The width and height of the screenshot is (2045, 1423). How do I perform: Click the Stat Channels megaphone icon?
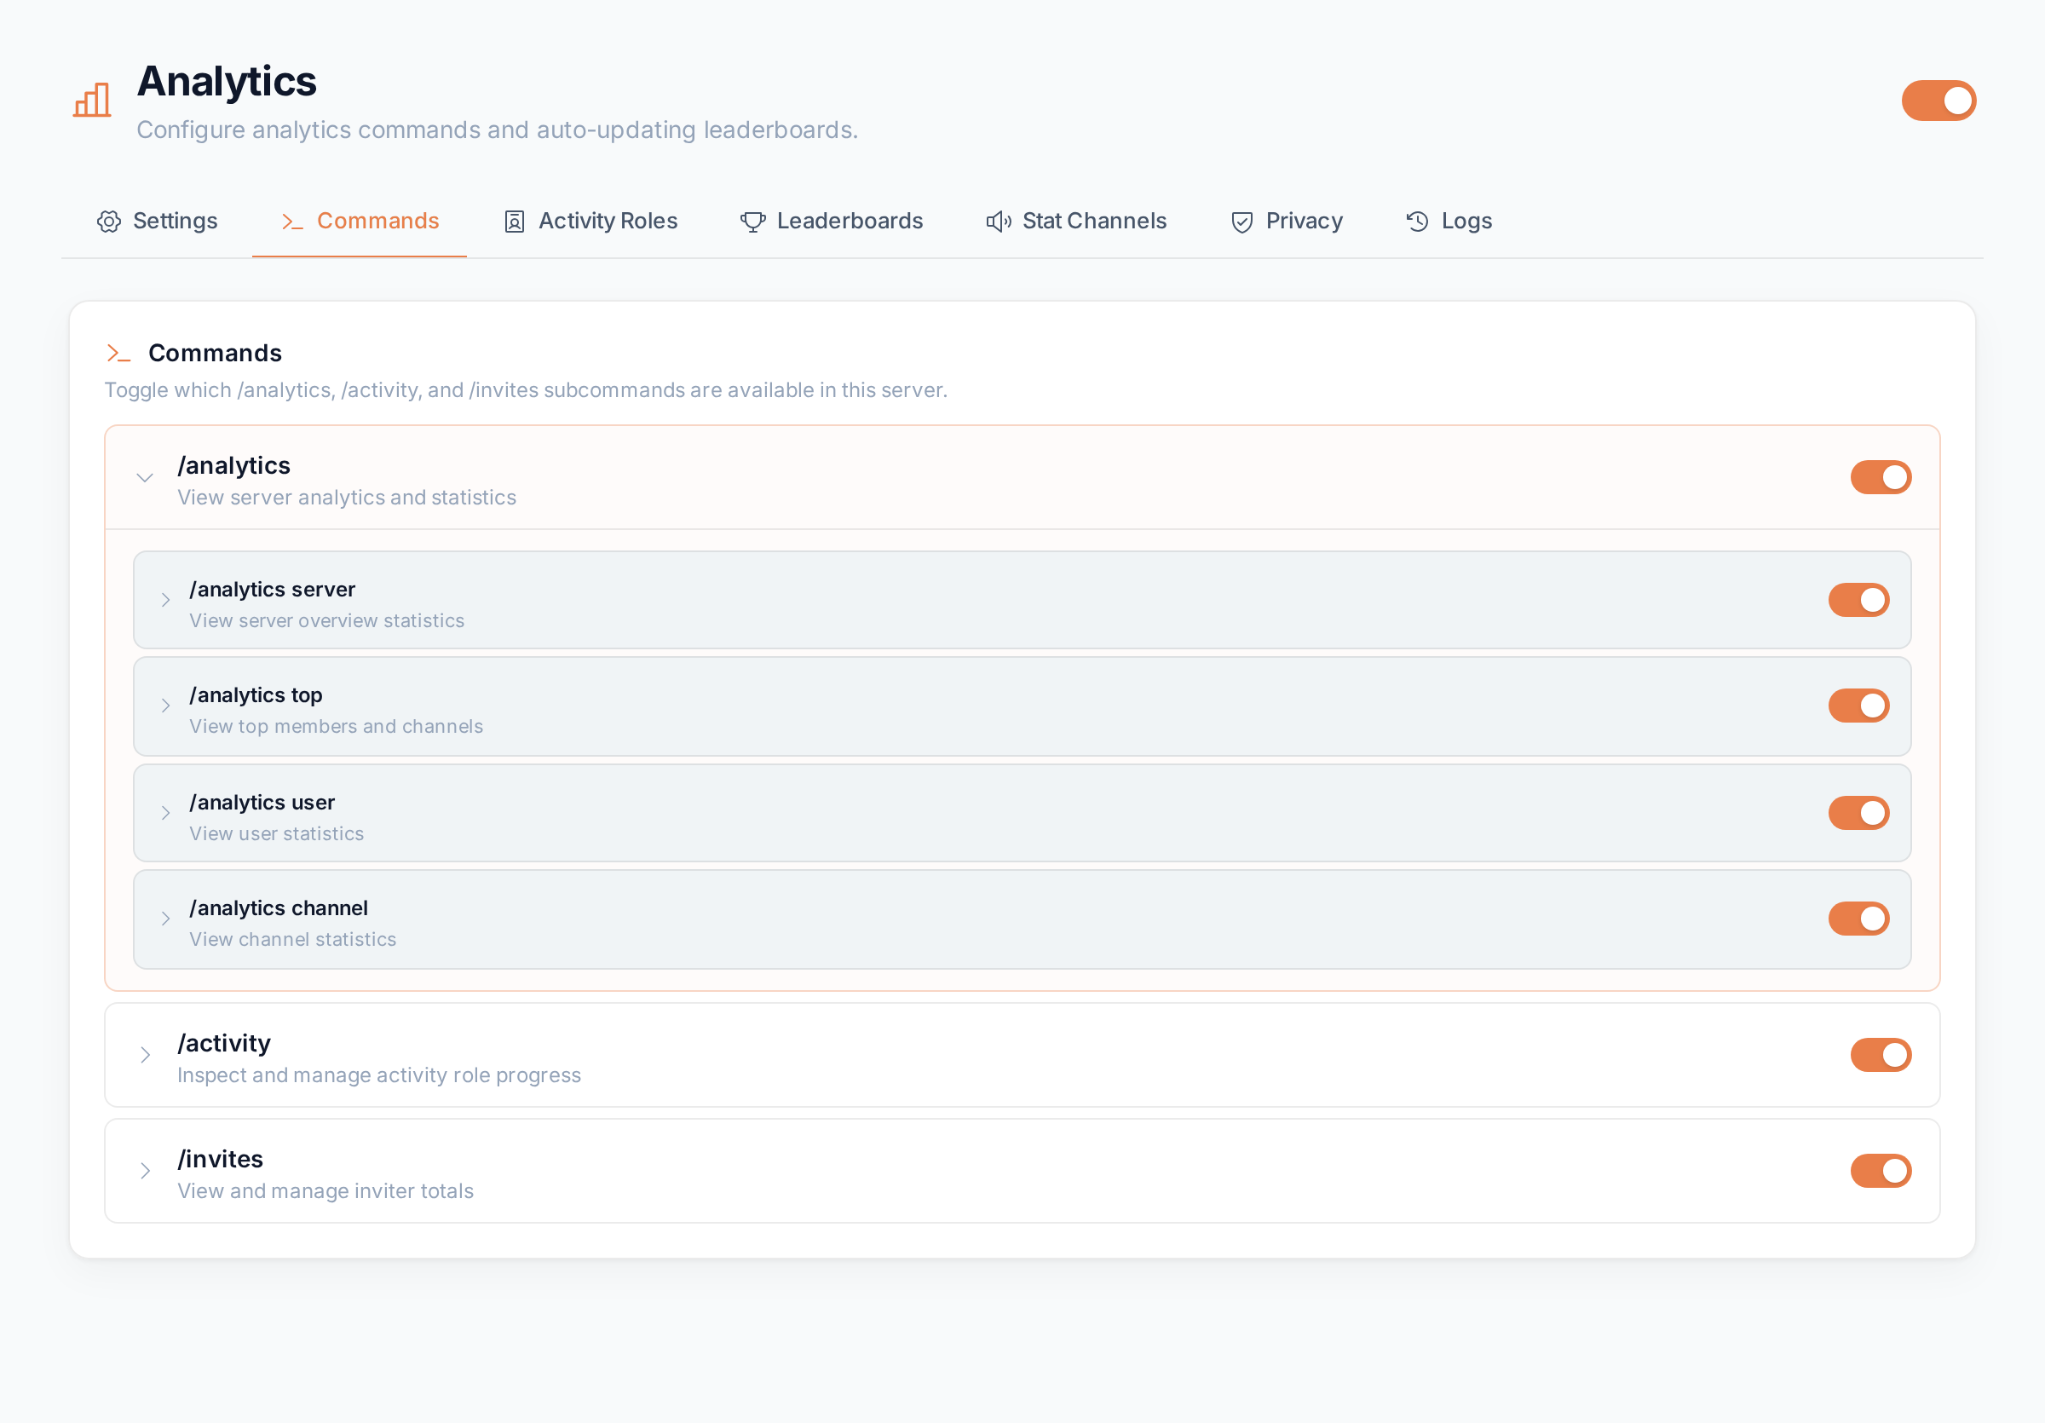click(x=999, y=222)
